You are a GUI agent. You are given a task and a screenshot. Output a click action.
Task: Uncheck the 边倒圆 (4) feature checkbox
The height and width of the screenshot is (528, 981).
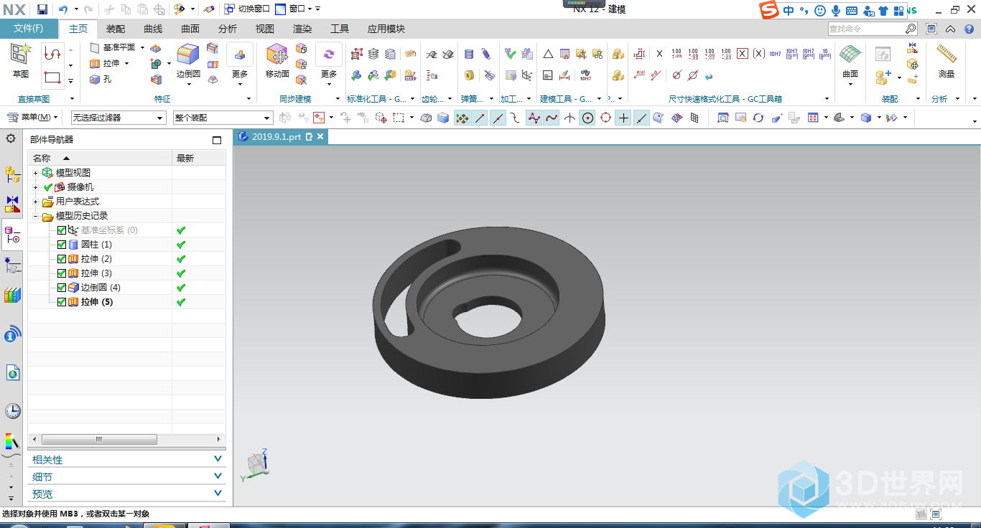(62, 288)
